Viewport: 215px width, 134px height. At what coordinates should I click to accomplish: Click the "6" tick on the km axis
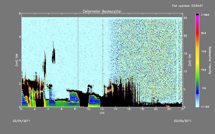[20, 37]
